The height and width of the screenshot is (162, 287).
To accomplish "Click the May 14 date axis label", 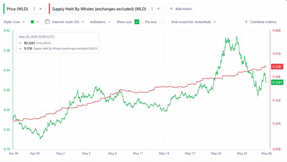I will (164, 154).
